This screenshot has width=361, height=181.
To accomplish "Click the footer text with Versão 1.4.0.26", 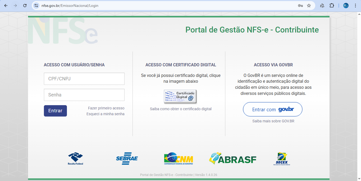I will click(179, 175).
